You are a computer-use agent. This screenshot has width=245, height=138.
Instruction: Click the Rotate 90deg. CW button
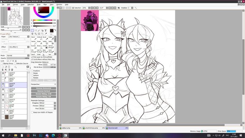tap(44, 97)
